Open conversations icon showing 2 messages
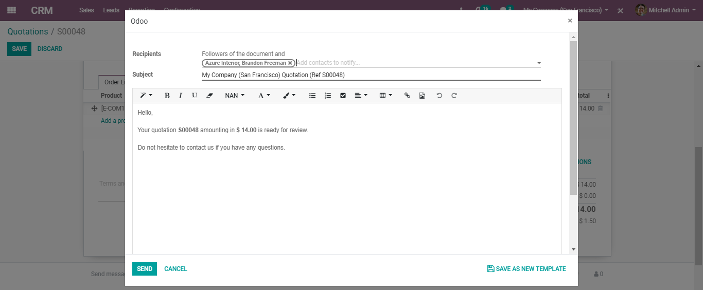The image size is (703, 290). (506, 9)
